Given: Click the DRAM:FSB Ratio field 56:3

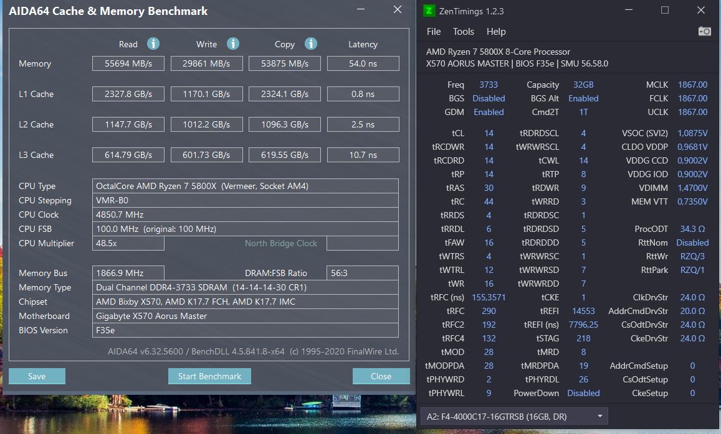Looking at the screenshot, I should (x=363, y=273).
